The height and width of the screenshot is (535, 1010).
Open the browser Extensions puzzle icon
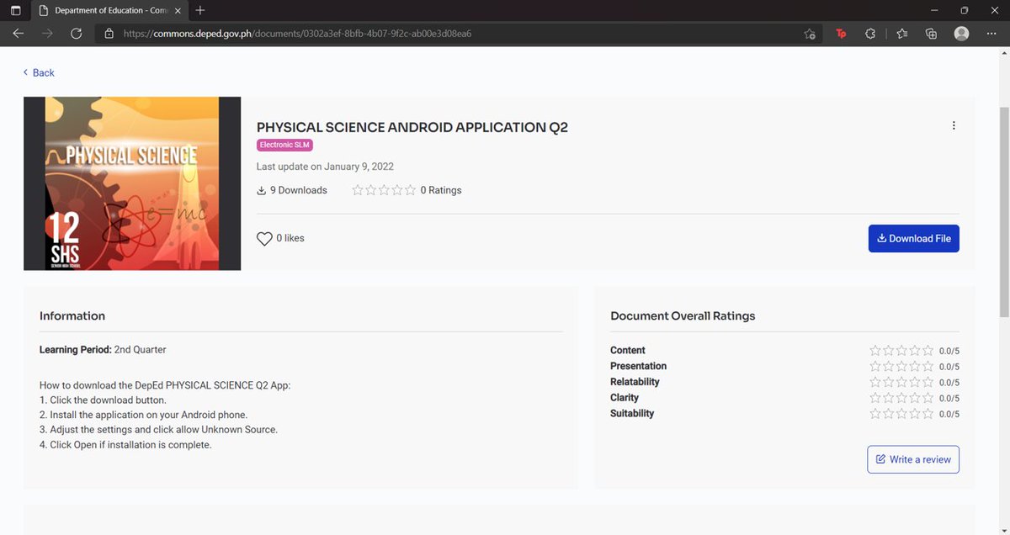(870, 34)
